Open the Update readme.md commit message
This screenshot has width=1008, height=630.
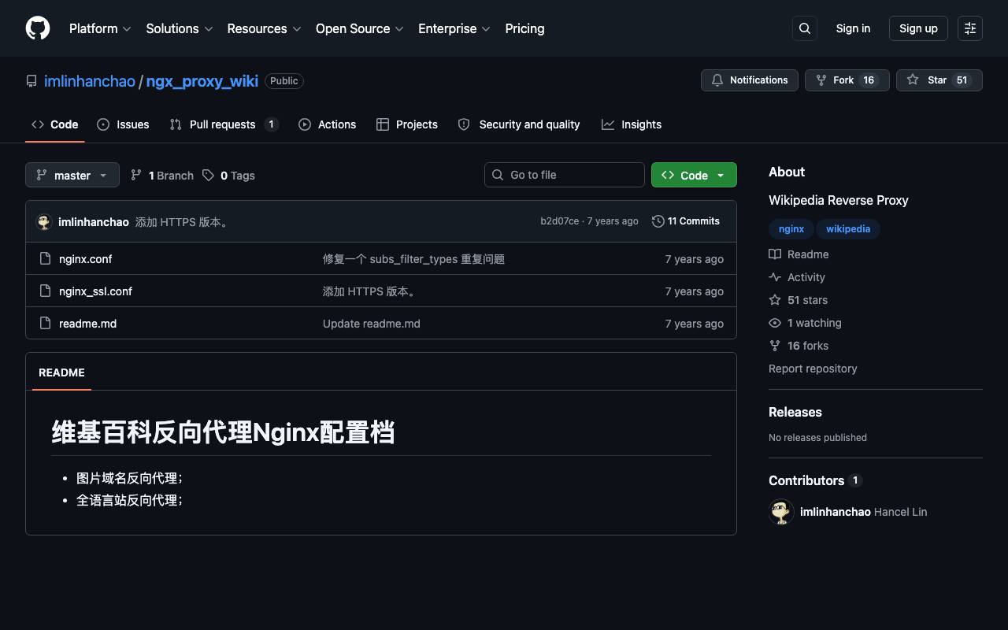tap(372, 324)
